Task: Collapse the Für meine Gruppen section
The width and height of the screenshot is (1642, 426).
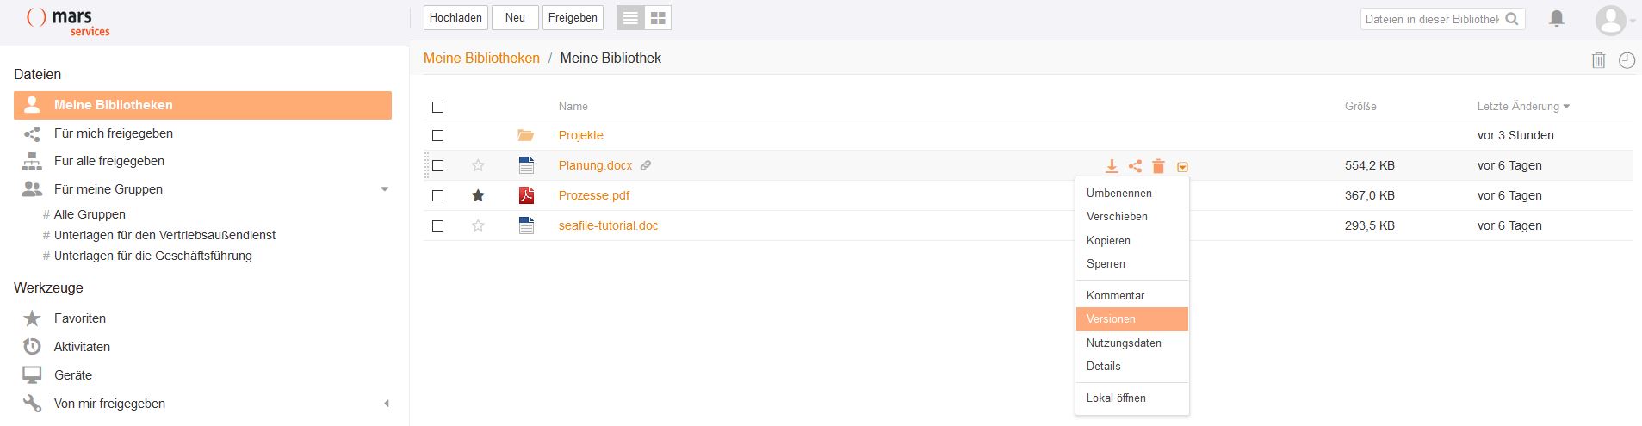Action: [385, 189]
